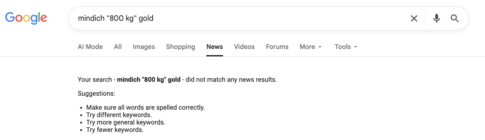Click the Suggestions heading text
The height and width of the screenshot is (140, 485).
[96, 94]
